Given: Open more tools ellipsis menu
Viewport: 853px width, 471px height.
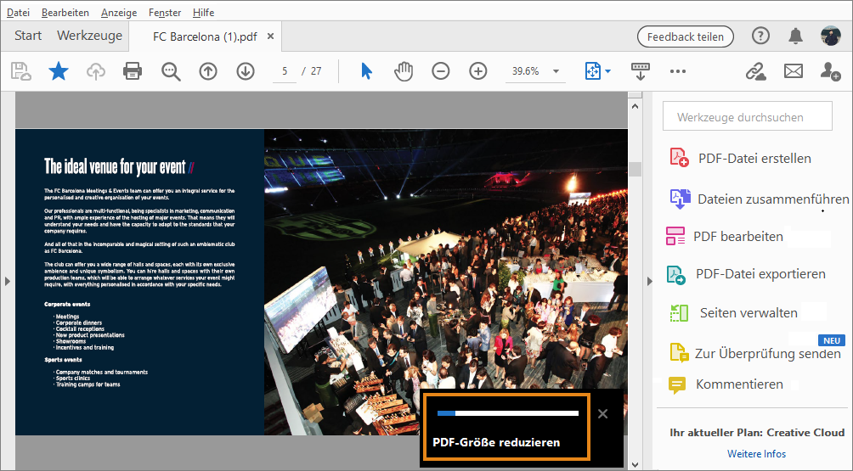Looking at the screenshot, I should tap(678, 71).
